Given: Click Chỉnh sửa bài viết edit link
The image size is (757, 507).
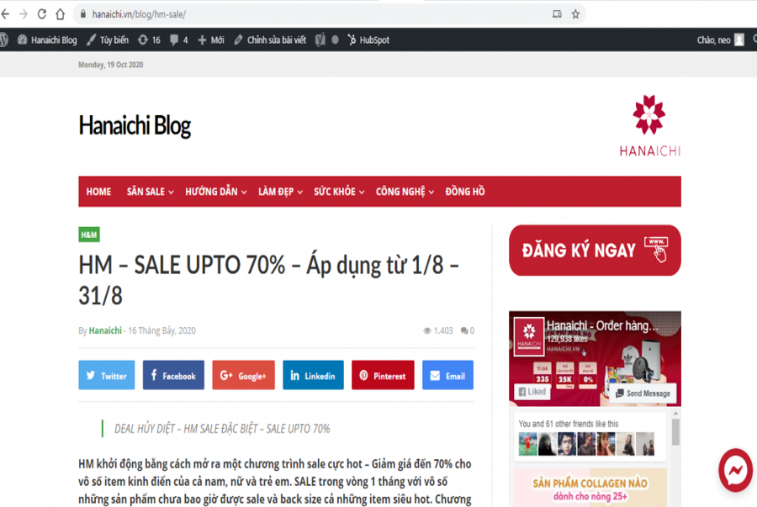Looking at the screenshot, I should coord(270,40).
